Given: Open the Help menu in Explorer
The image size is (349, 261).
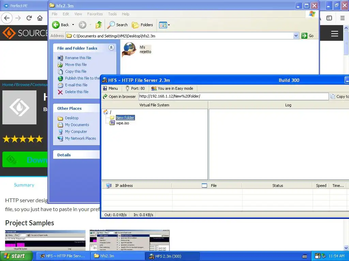Looking at the screenshot, I should [125, 14].
